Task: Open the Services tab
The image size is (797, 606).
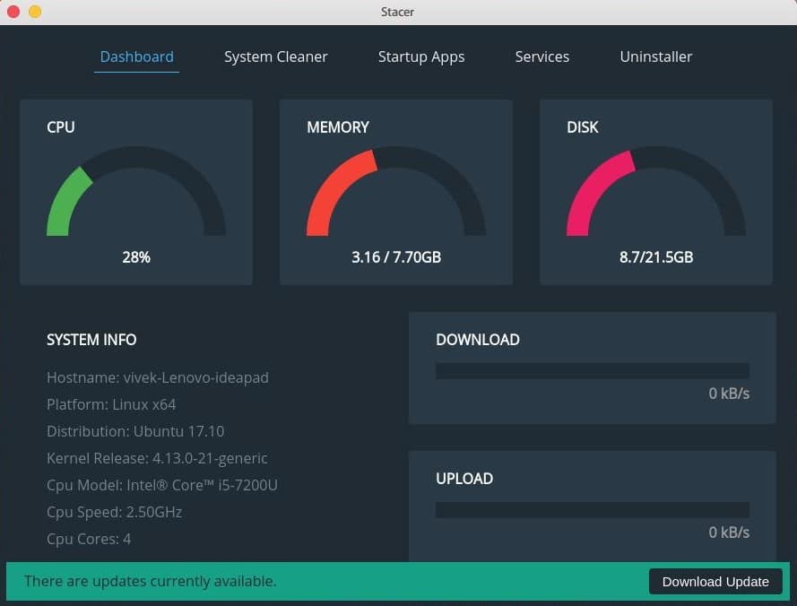Action: (x=541, y=56)
